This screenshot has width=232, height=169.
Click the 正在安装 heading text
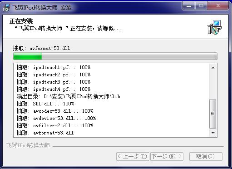click(21, 21)
